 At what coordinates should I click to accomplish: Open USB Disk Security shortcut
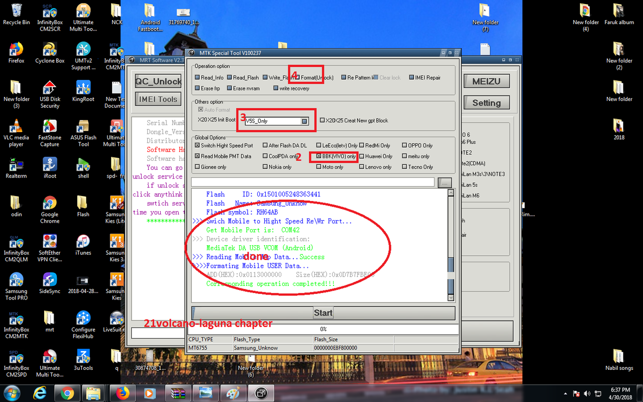(50, 94)
